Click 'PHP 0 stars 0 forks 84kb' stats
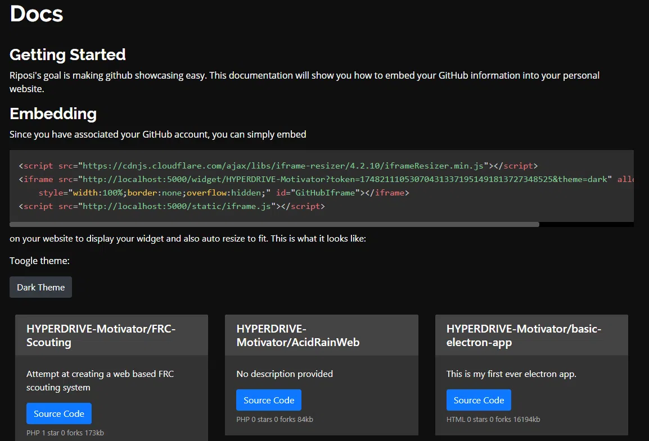The height and width of the screenshot is (441, 649). coord(274,419)
